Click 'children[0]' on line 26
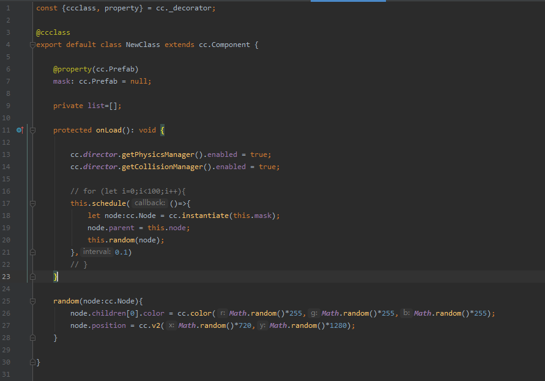 click(115, 313)
